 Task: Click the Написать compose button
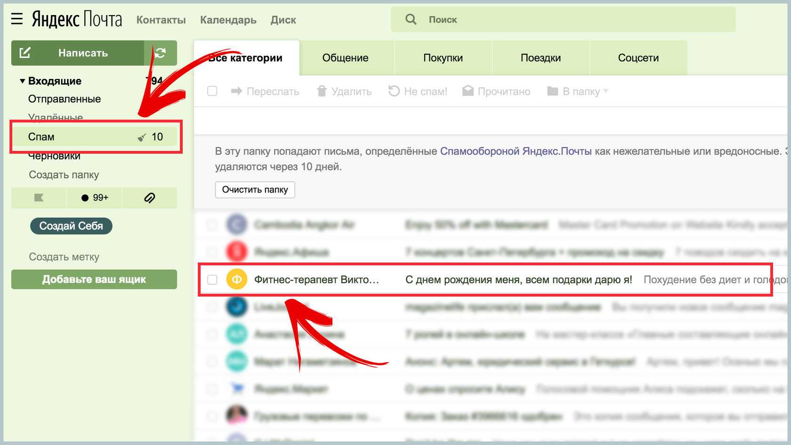click(78, 53)
